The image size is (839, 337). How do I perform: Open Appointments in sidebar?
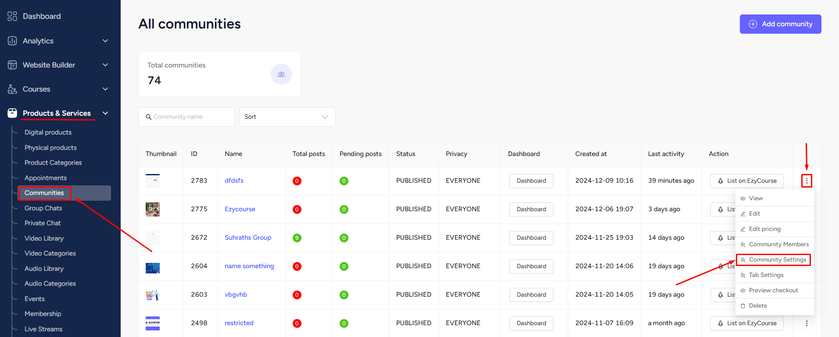(x=46, y=178)
